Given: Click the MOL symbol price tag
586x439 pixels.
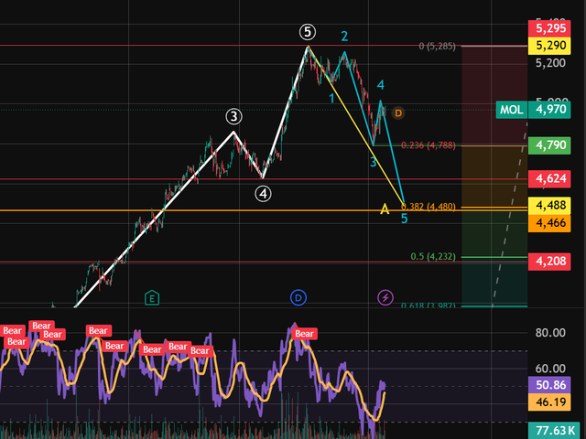Looking at the screenshot, I should (512, 110).
